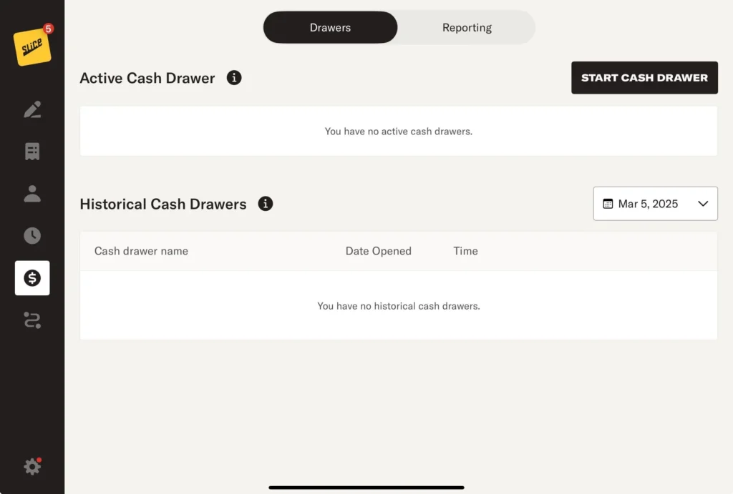The image size is (733, 494).
Task: Open the route flow icon in sidebar
Action: pyautogui.click(x=32, y=320)
